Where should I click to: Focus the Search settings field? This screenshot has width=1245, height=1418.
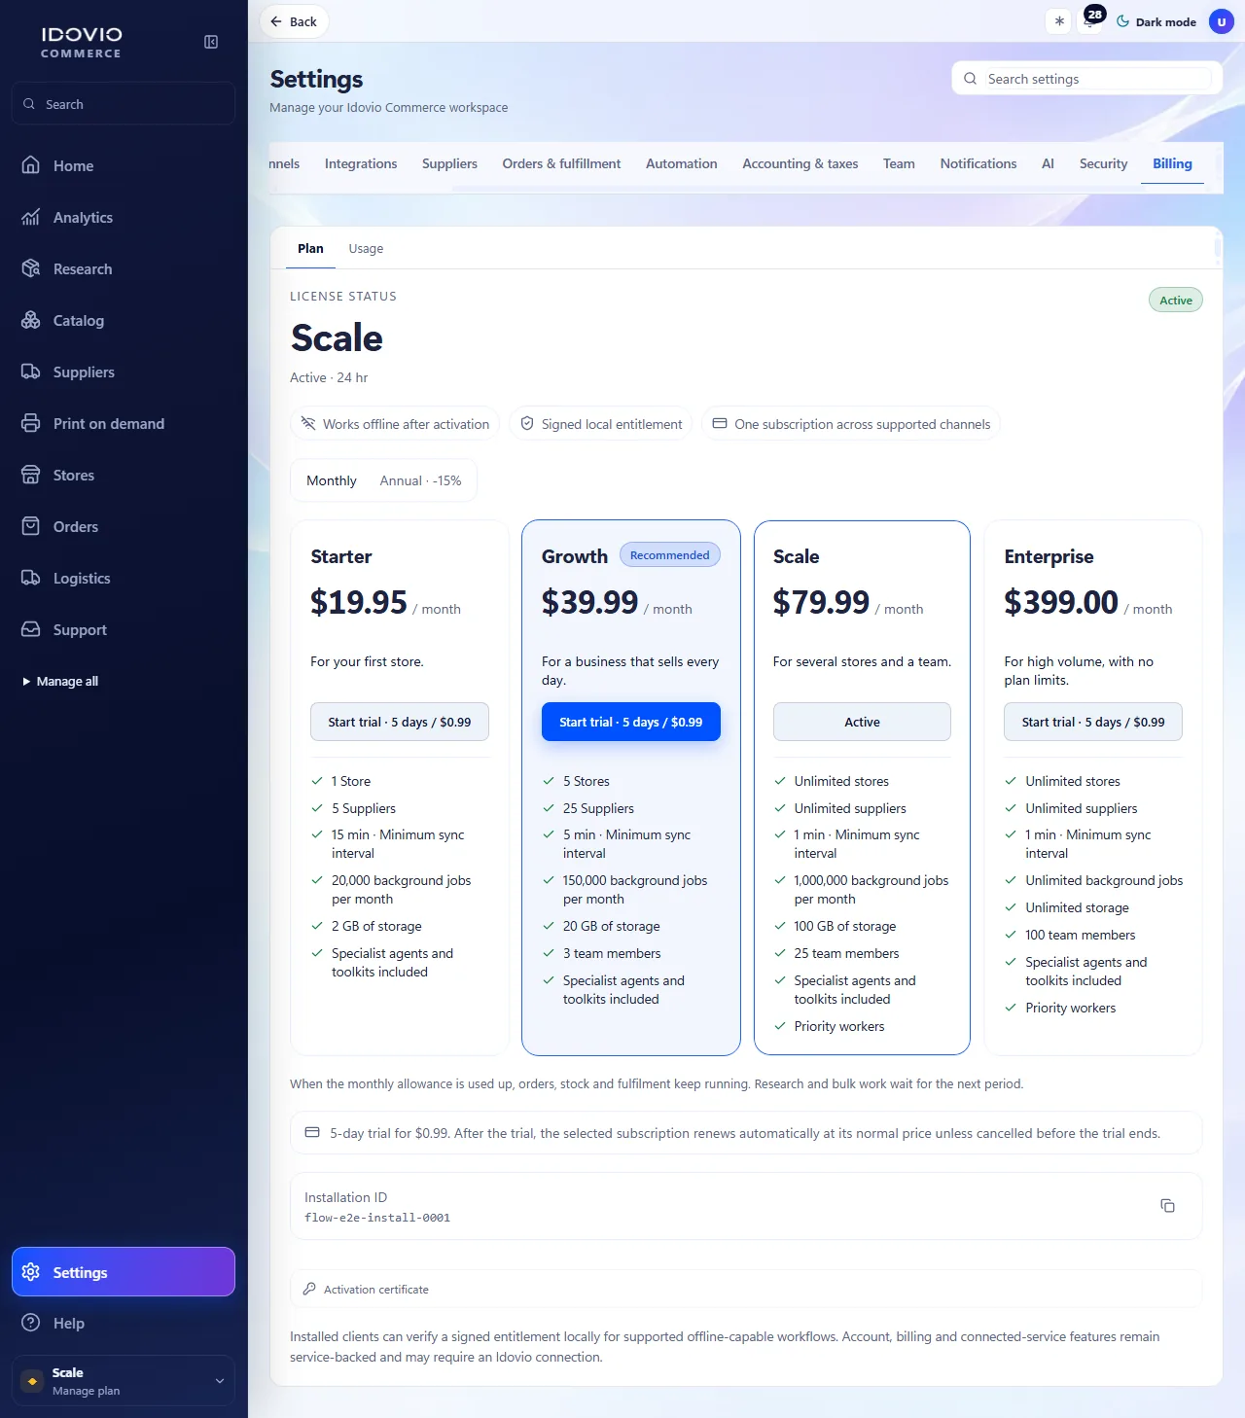(x=1086, y=79)
